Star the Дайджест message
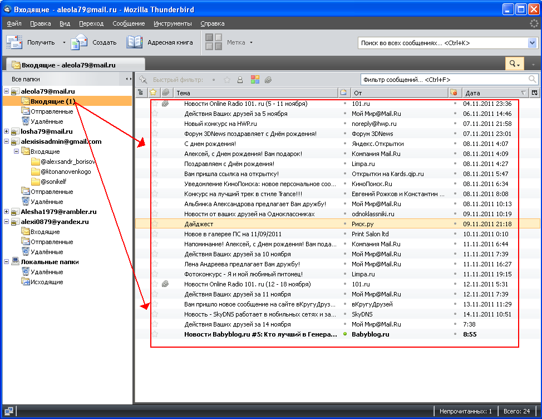542x419 pixels. click(x=155, y=224)
